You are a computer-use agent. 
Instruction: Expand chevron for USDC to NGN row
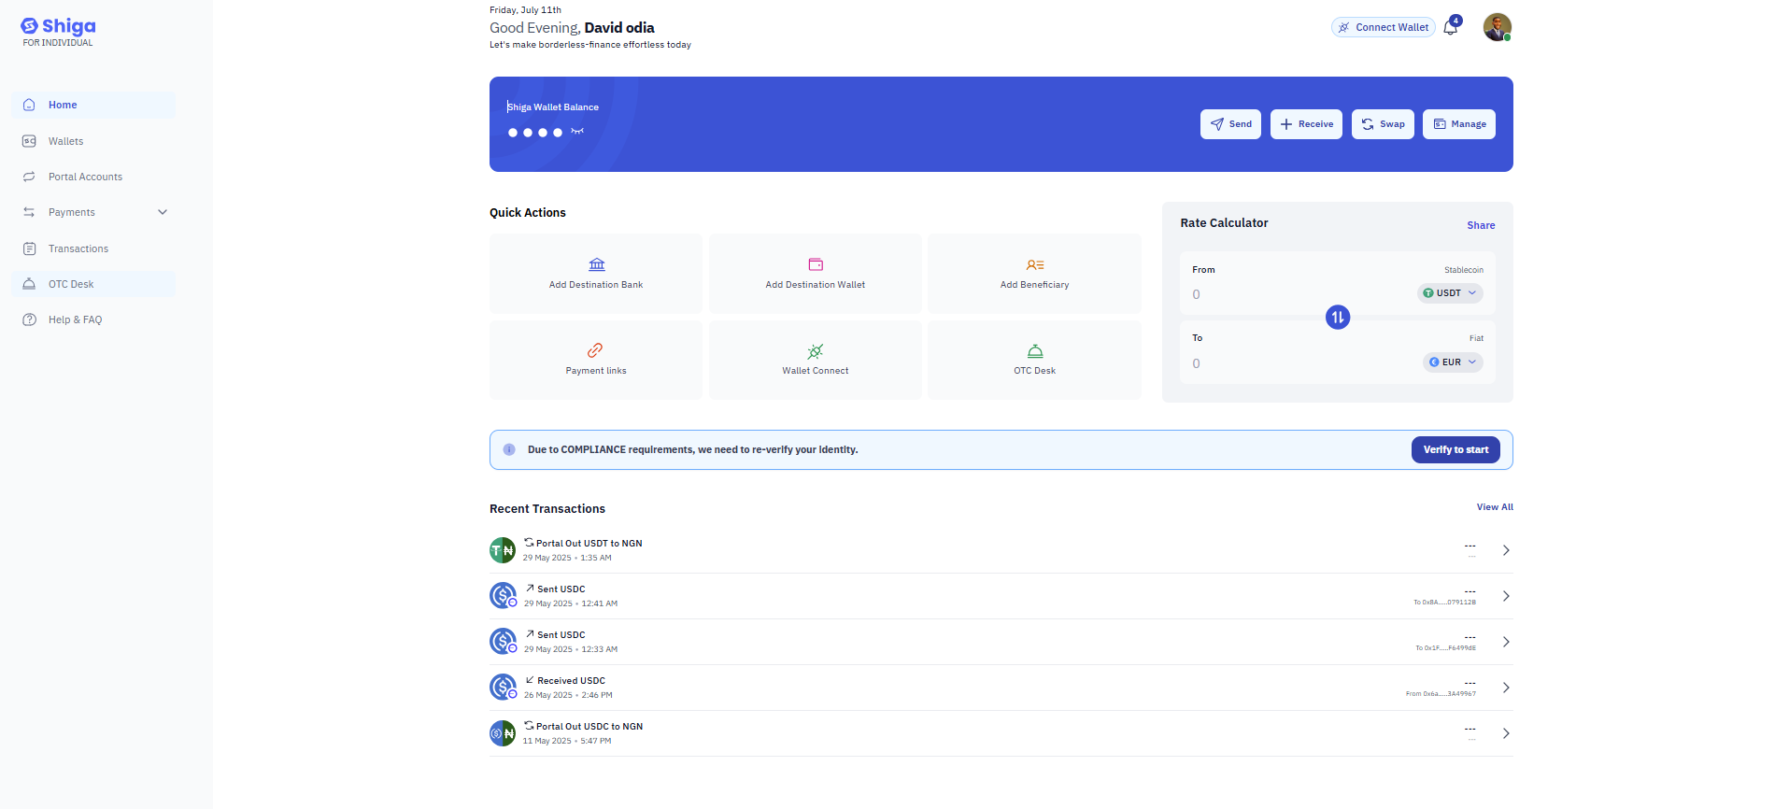pos(1506,733)
